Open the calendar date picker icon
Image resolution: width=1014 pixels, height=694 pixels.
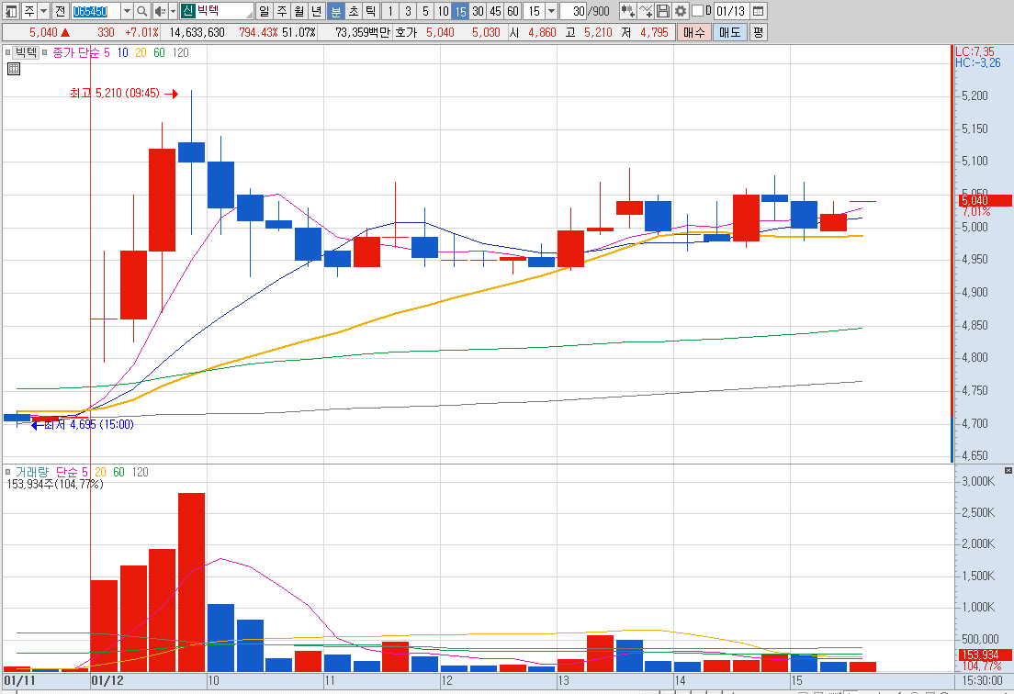click(x=759, y=11)
